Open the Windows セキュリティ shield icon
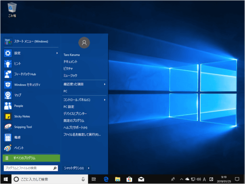This screenshot has width=245, height=184. (8, 85)
